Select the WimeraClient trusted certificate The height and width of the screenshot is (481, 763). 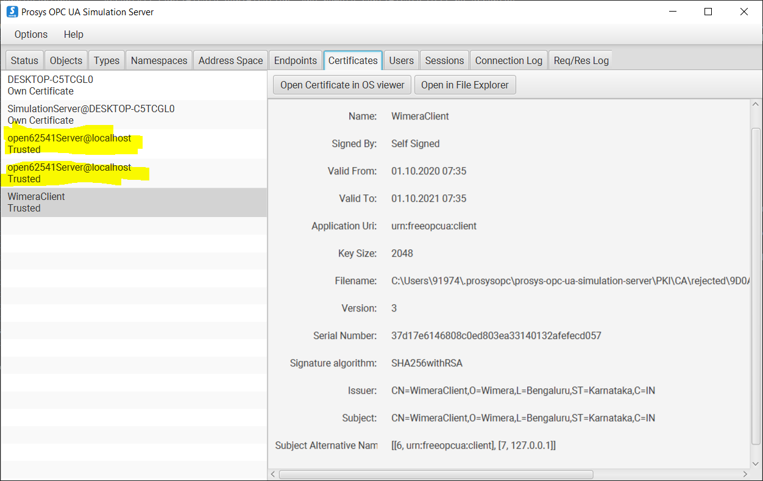pos(91,202)
